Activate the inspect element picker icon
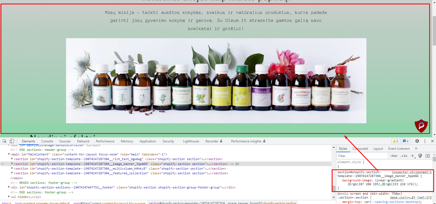The width and height of the screenshot is (436, 204). click(4, 141)
